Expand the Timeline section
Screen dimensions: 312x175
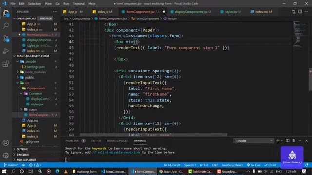pos(14,155)
